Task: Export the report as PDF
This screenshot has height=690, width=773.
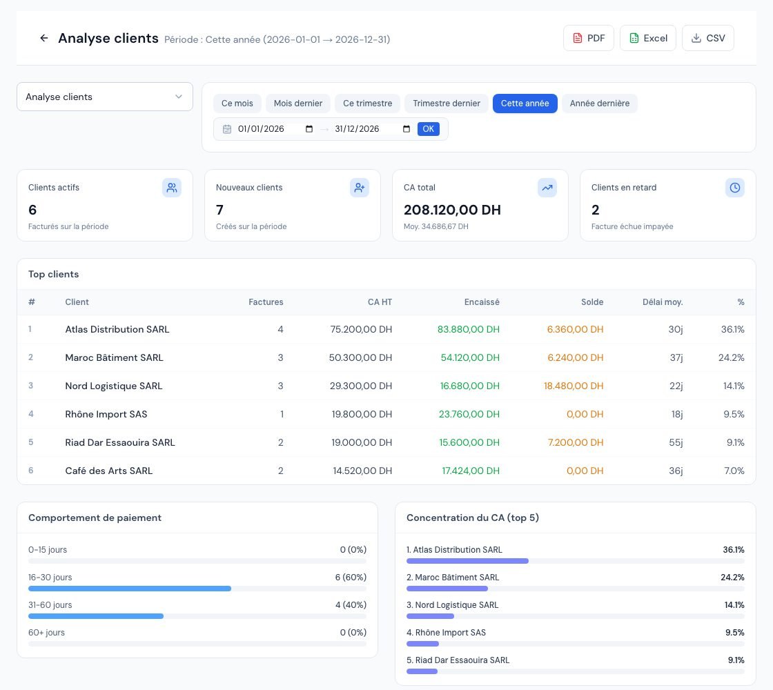Action: point(588,38)
